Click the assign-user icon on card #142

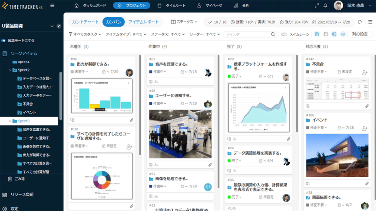click(x=364, y=72)
